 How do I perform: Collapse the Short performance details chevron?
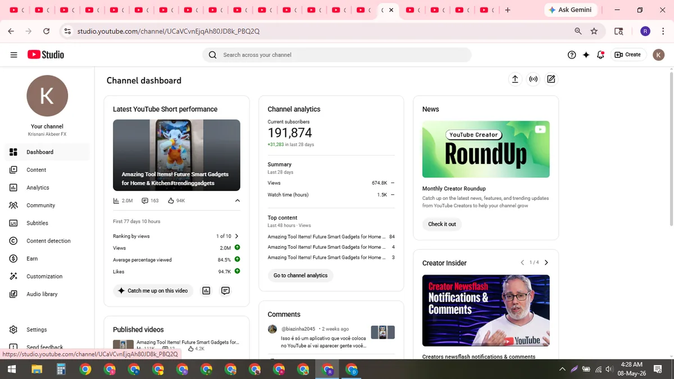237,200
